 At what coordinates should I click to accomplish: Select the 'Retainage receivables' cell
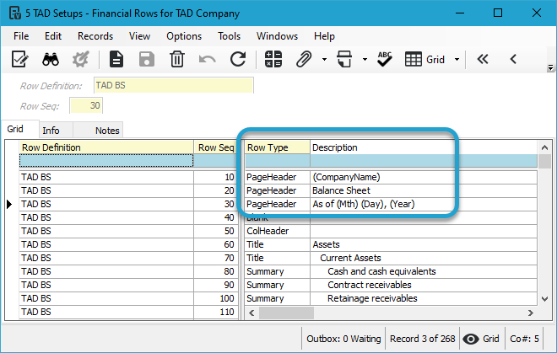click(x=424, y=298)
